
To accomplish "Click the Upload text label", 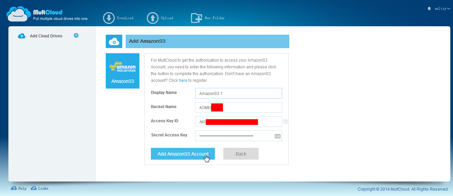I will point(167,18).
